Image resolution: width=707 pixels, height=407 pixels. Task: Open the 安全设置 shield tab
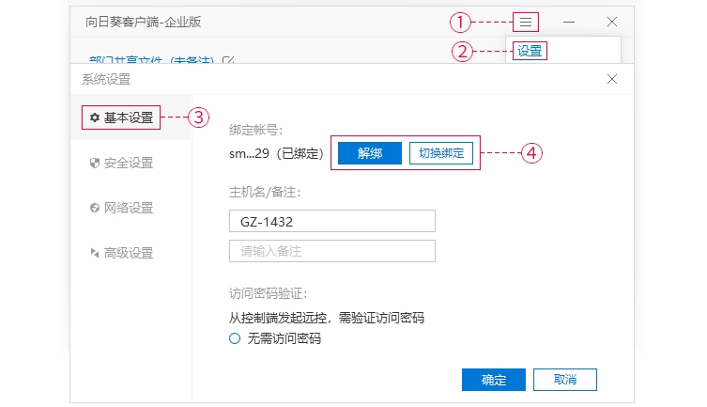coord(120,163)
